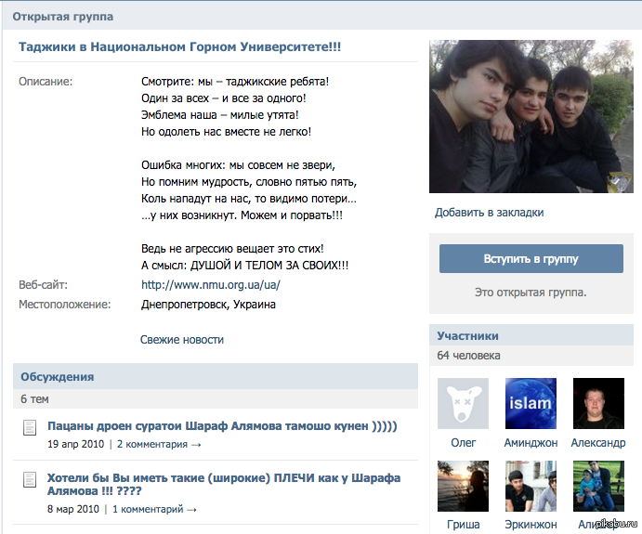642x534 pixels.
Task: Open the 'Обсуждения' section header
Action: (58, 377)
